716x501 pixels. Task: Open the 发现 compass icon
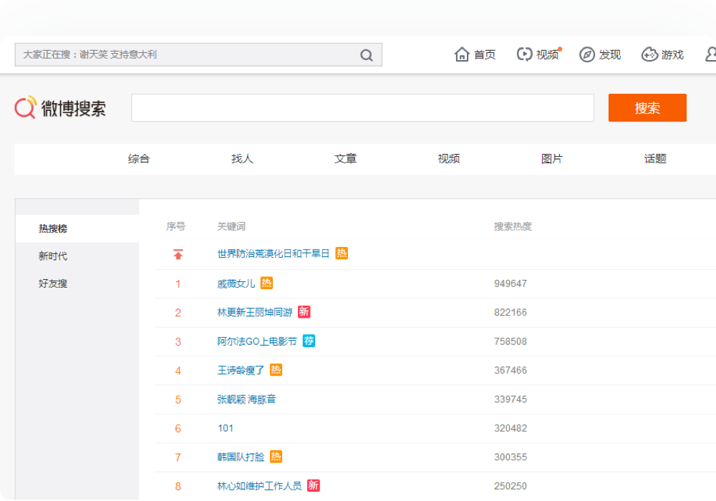[587, 54]
